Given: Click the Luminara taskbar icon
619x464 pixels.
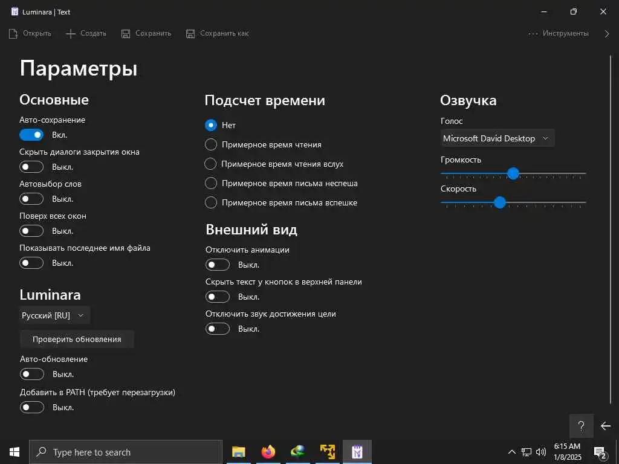Looking at the screenshot, I should [x=357, y=452].
